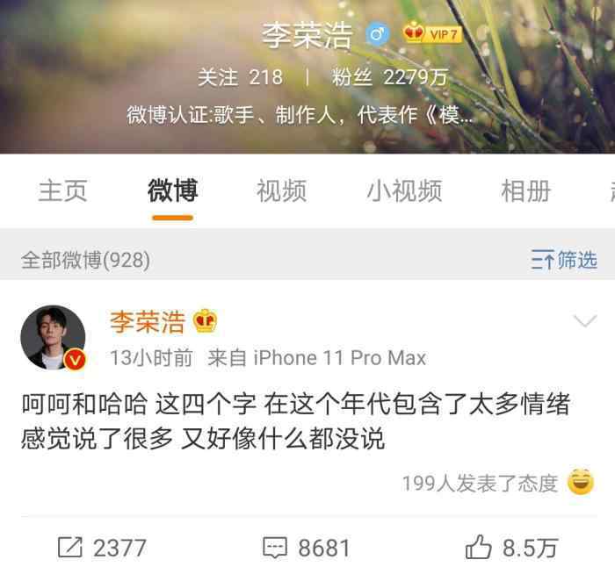Switch to the 视频 tab
The width and height of the screenshot is (615, 567).
tap(282, 190)
